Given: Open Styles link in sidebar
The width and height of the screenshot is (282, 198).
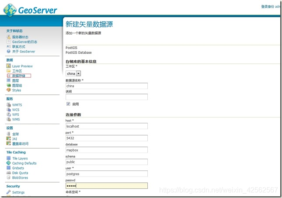Looking at the screenshot, I should coord(17,90).
